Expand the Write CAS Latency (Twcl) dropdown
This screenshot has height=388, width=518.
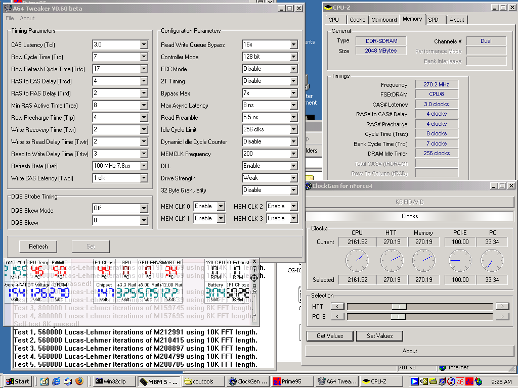pyautogui.click(x=144, y=178)
